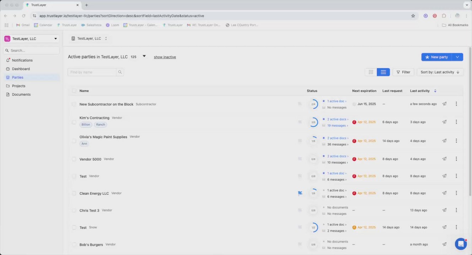Check the box for New Subcontractor on the Block
This screenshot has width=472, height=255.
tap(74, 104)
